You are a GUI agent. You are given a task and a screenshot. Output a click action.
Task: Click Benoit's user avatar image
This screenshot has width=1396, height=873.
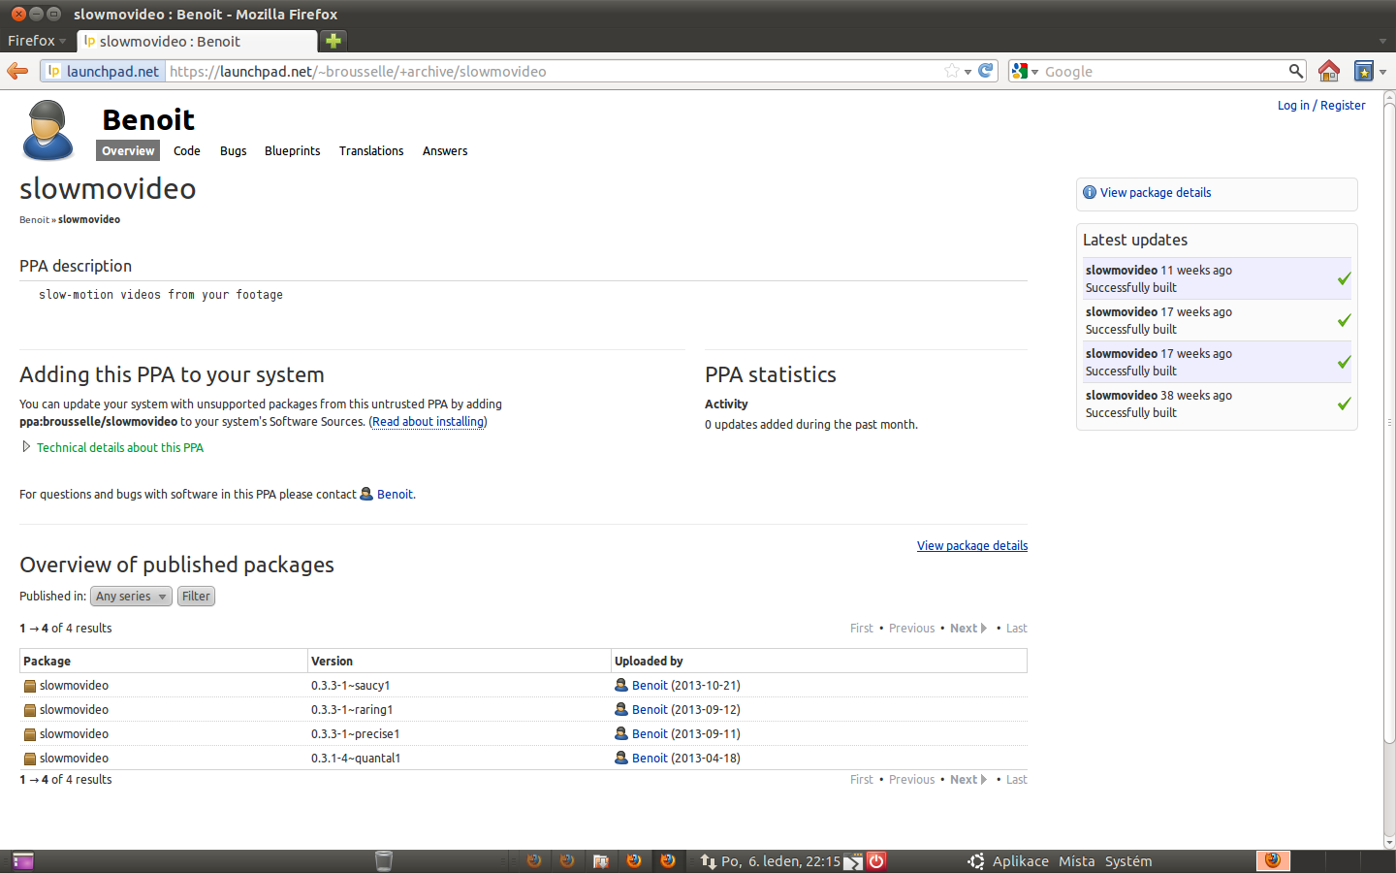(48, 129)
